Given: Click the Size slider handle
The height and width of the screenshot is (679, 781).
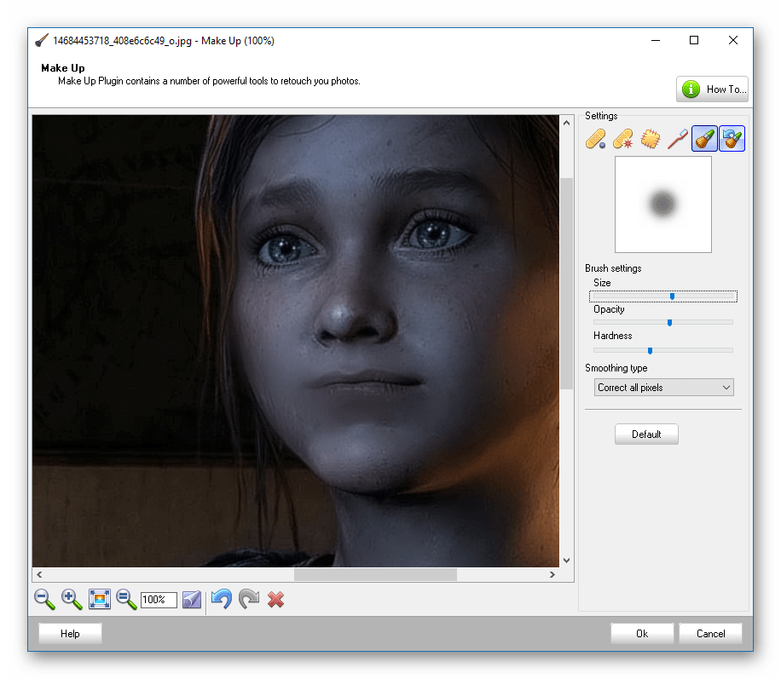Looking at the screenshot, I should [672, 296].
